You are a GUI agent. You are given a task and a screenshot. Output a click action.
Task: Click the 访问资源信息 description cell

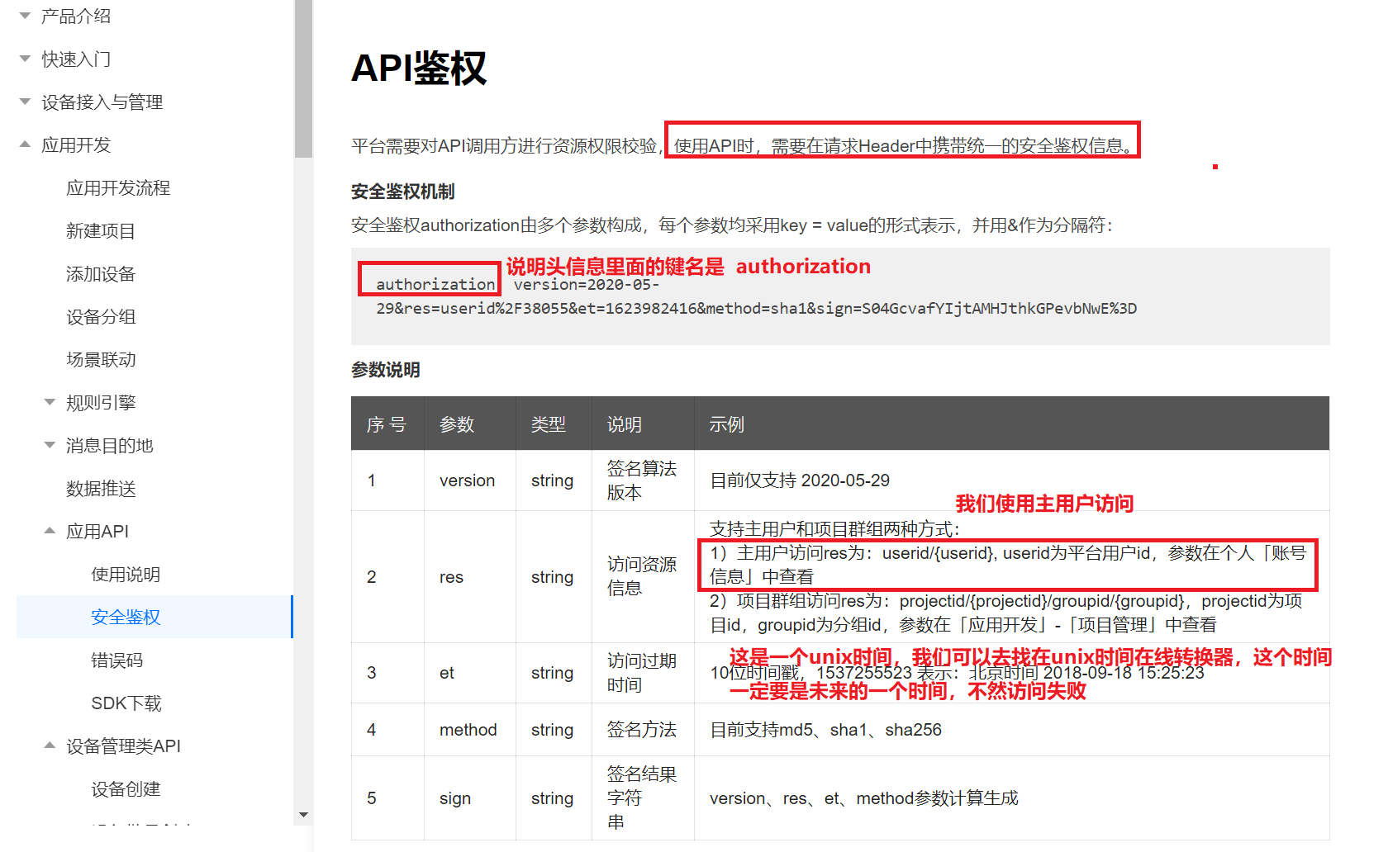coord(642,576)
